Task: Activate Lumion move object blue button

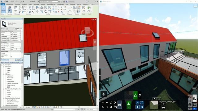Action: click(x=137, y=103)
